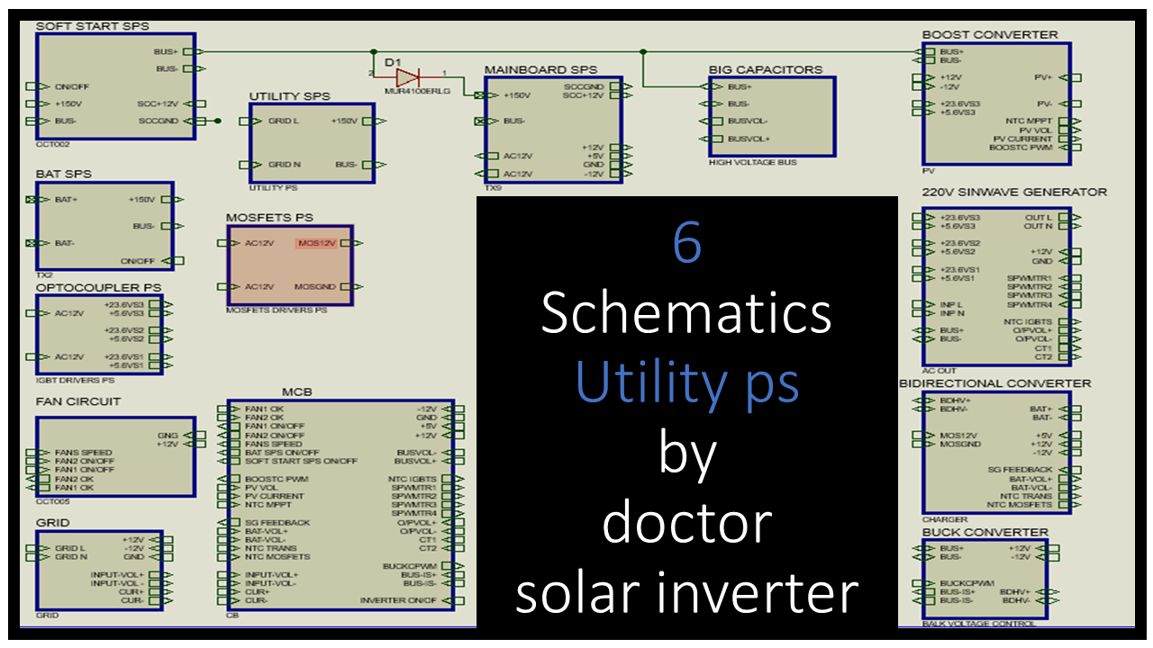Click the ON/OFF terminal on SOFT START SPS

(x=32, y=86)
